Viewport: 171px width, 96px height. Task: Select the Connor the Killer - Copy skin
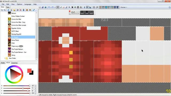pyautogui.click(x=18, y=22)
